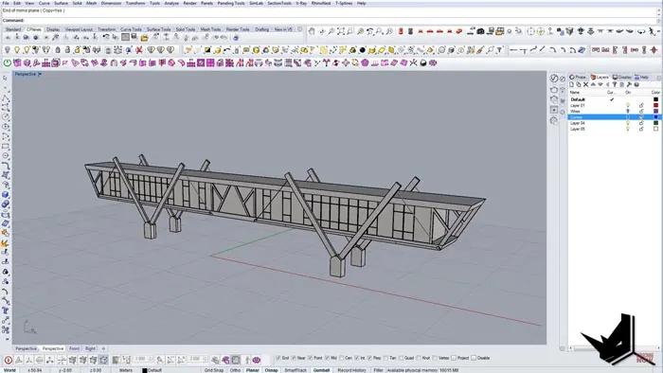Click the text T tool in left sidebar
The height and width of the screenshot is (373, 663).
[x=5, y=311]
